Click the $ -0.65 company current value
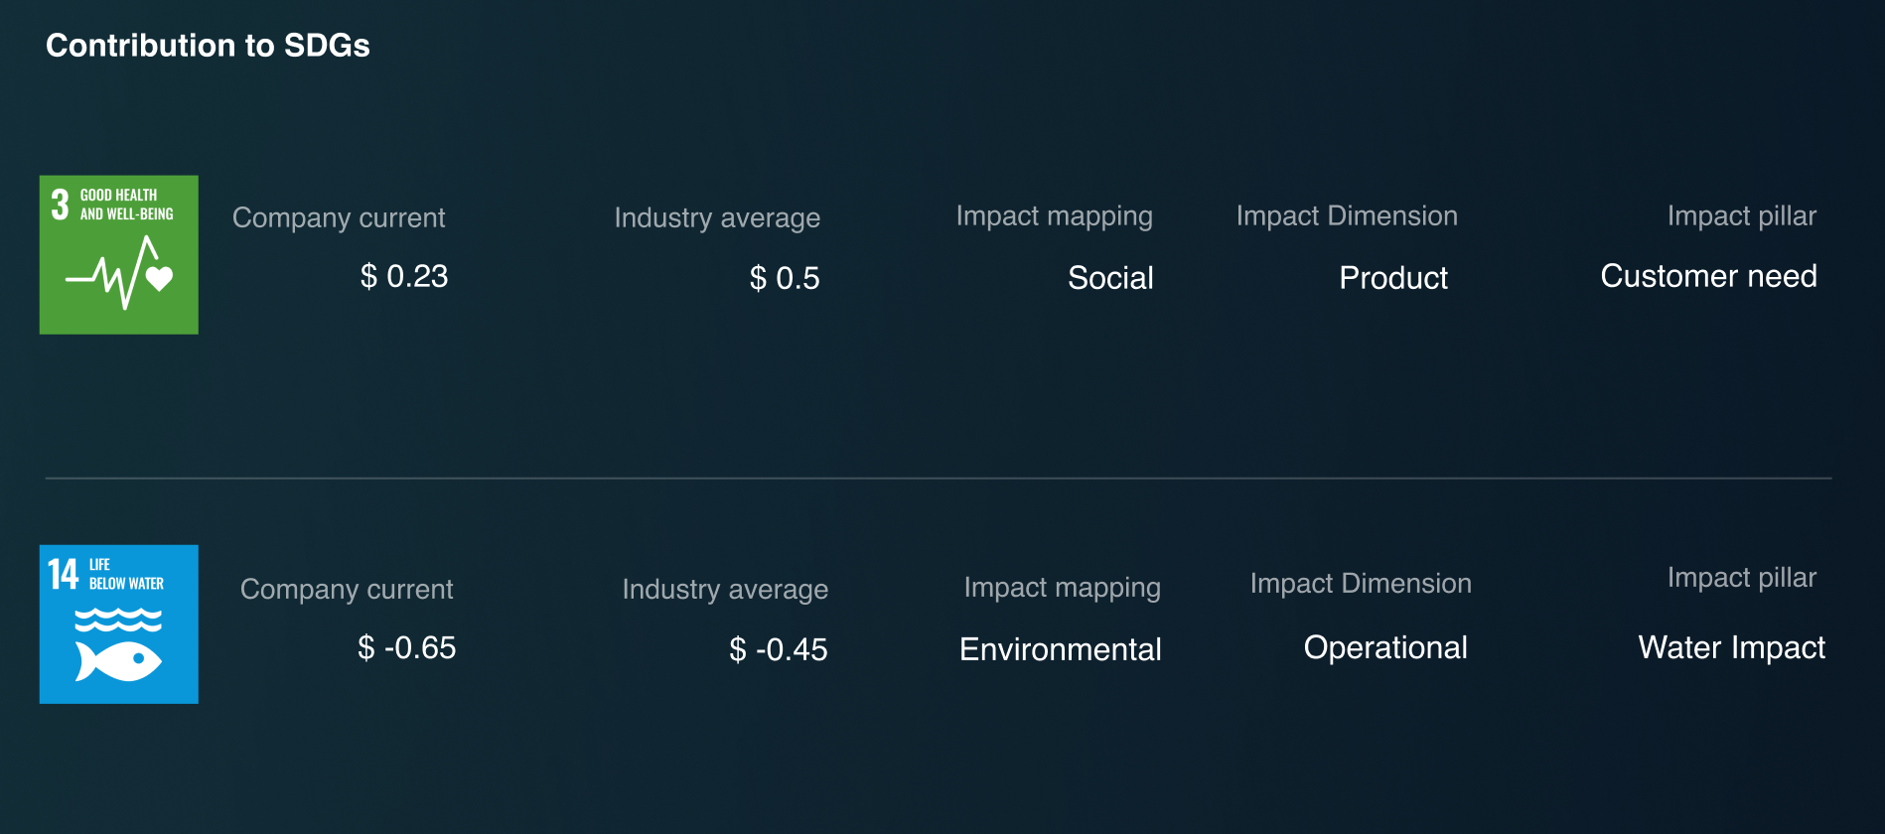 click(406, 647)
